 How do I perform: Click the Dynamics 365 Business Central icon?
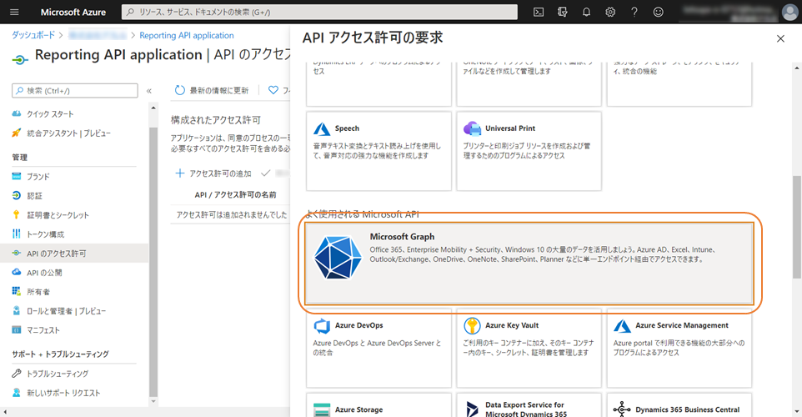[x=622, y=409]
